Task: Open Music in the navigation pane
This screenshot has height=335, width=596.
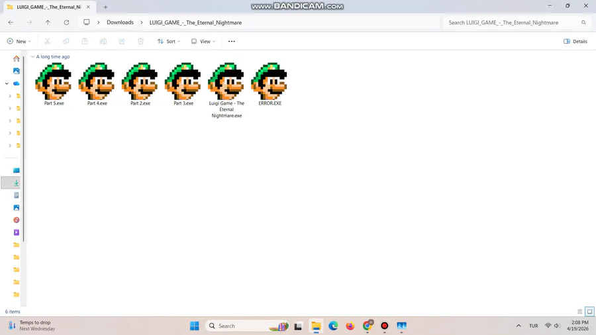Action: 17,220
